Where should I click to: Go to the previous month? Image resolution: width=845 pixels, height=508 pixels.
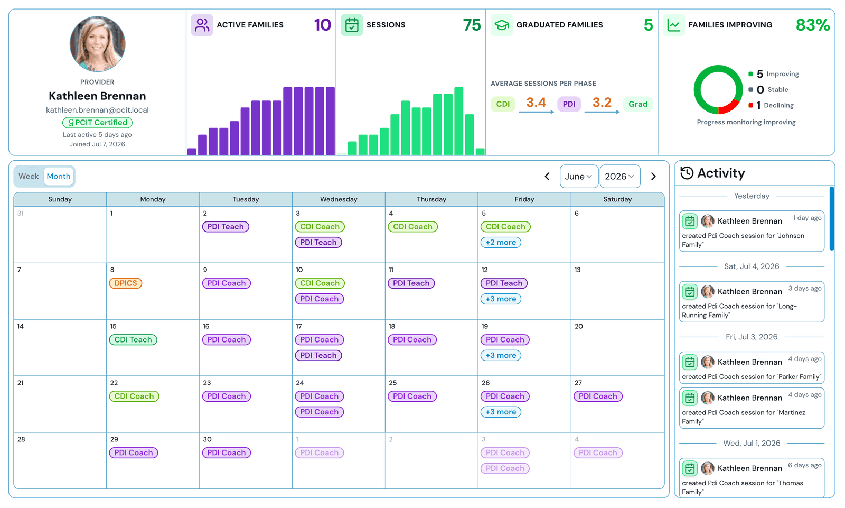pyautogui.click(x=547, y=177)
